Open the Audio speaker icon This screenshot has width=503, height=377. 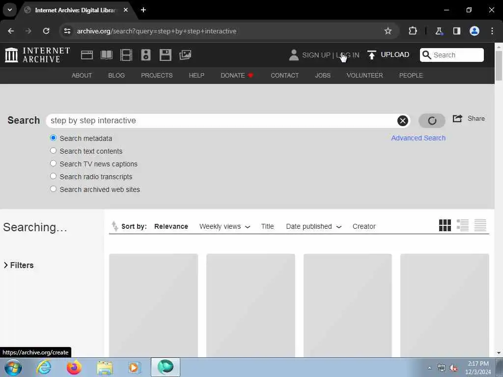point(145,55)
